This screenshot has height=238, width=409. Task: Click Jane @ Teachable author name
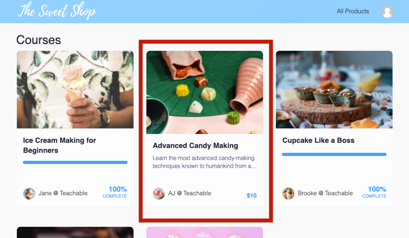pos(63,193)
